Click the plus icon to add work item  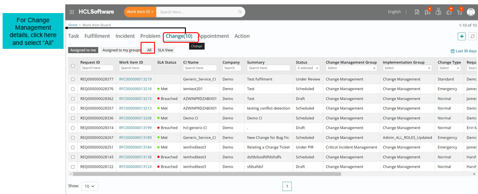point(462,36)
